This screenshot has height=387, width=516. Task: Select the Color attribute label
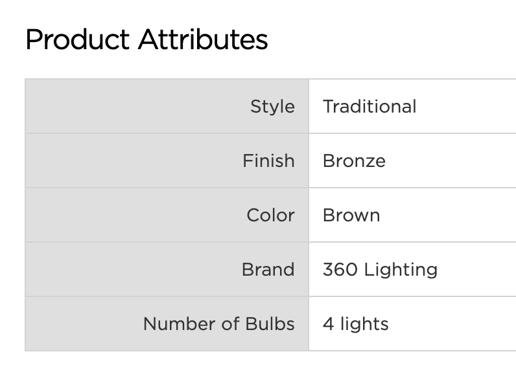pos(270,215)
